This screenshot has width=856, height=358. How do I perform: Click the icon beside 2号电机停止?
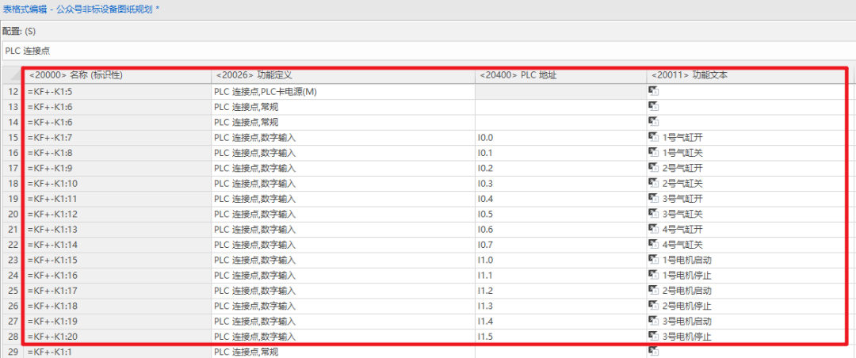click(x=653, y=305)
